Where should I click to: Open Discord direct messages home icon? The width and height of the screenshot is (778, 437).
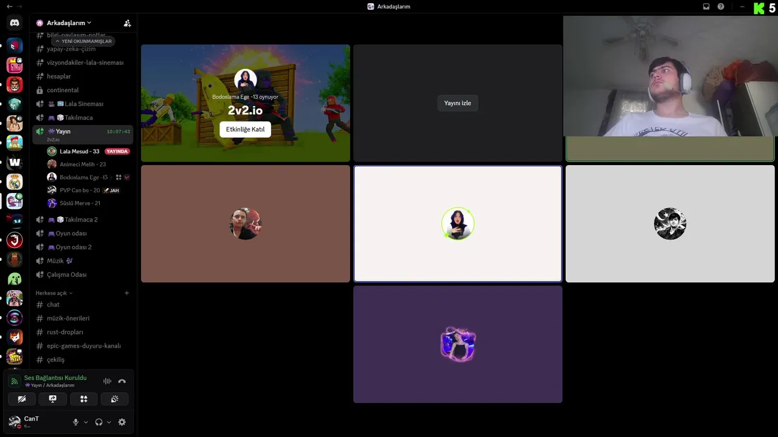pyautogui.click(x=15, y=23)
